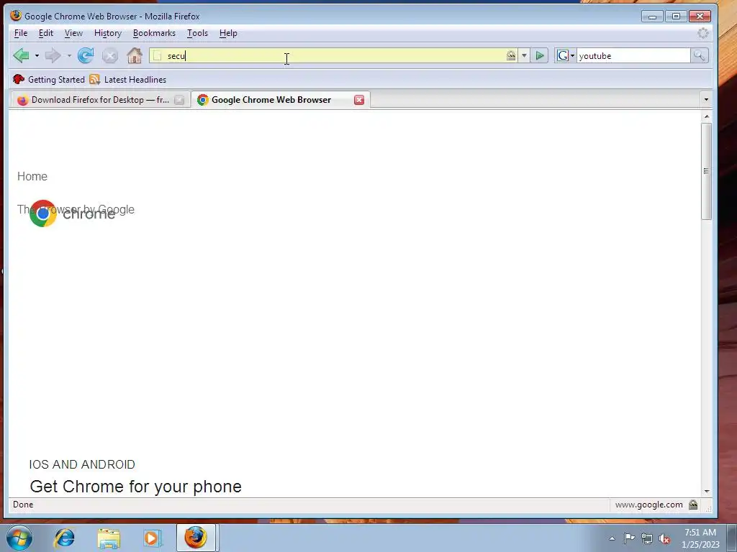The height and width of the screenshot is (552, 737).
Task: Click the scrollbar down arrow
Action: point(706,492)
